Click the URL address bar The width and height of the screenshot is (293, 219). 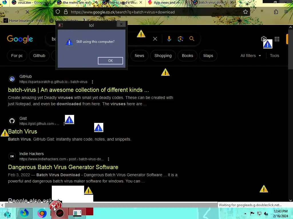(151, 12)
